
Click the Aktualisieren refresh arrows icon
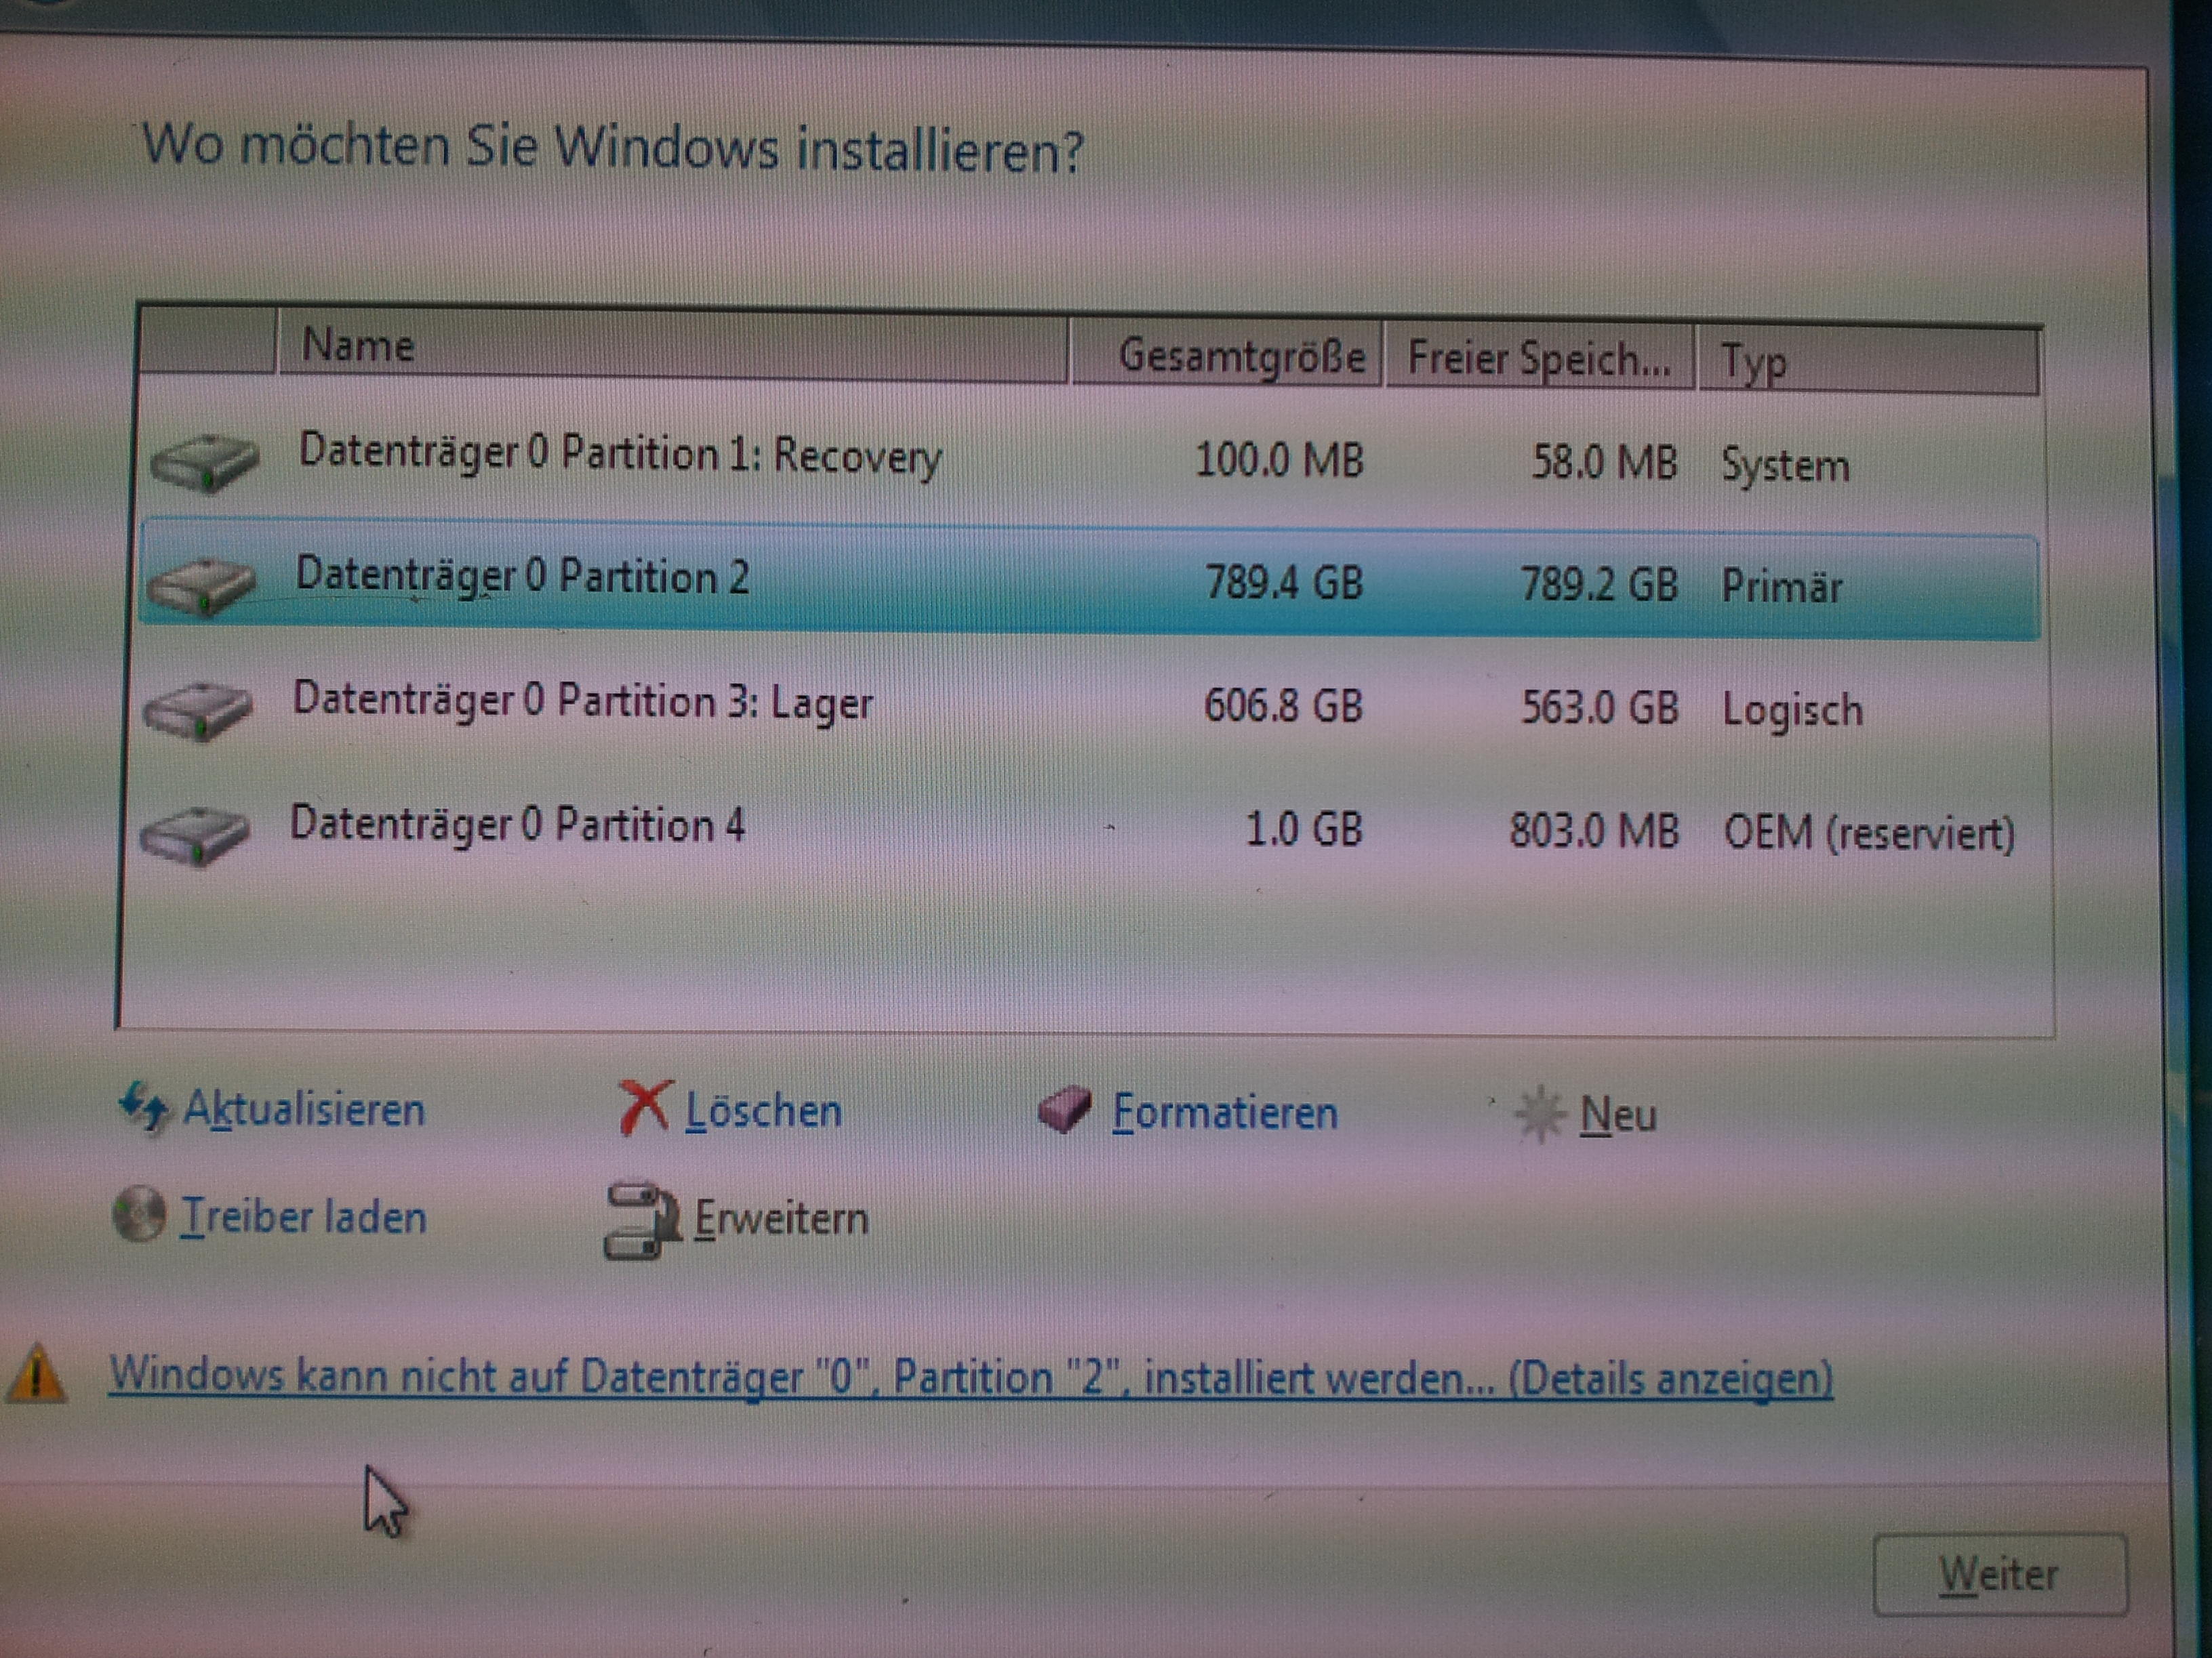coord(143,1106)
